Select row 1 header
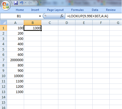122x109 pixels. click(x=3, y=28)
